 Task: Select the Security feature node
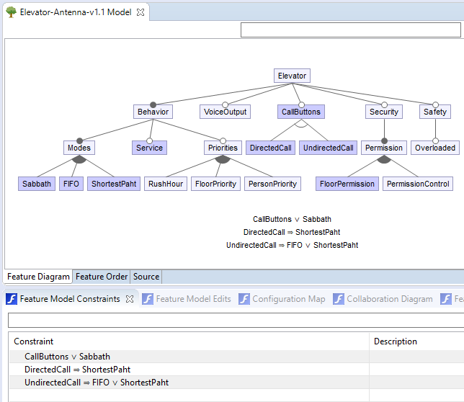click(x=384, y=112)
